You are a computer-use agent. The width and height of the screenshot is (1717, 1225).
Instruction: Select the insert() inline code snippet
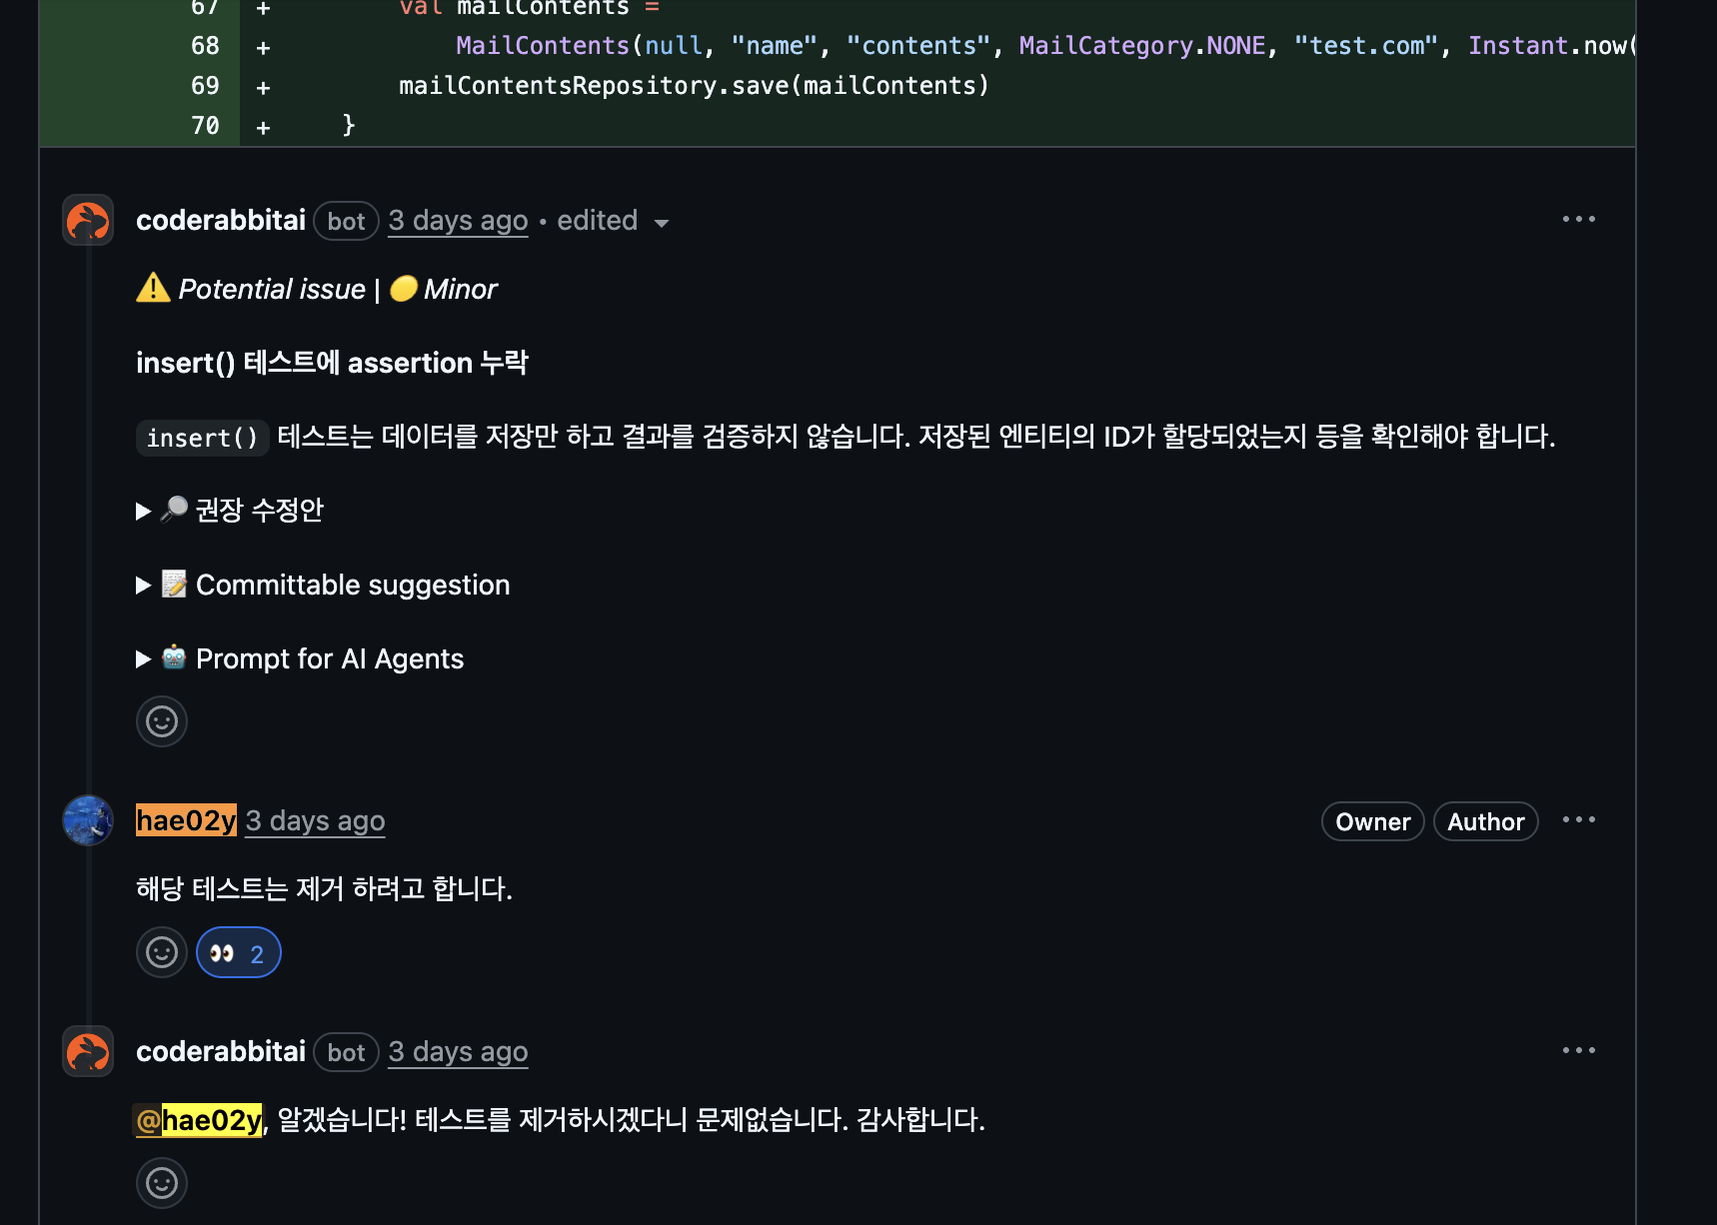(x=202, y=438)
